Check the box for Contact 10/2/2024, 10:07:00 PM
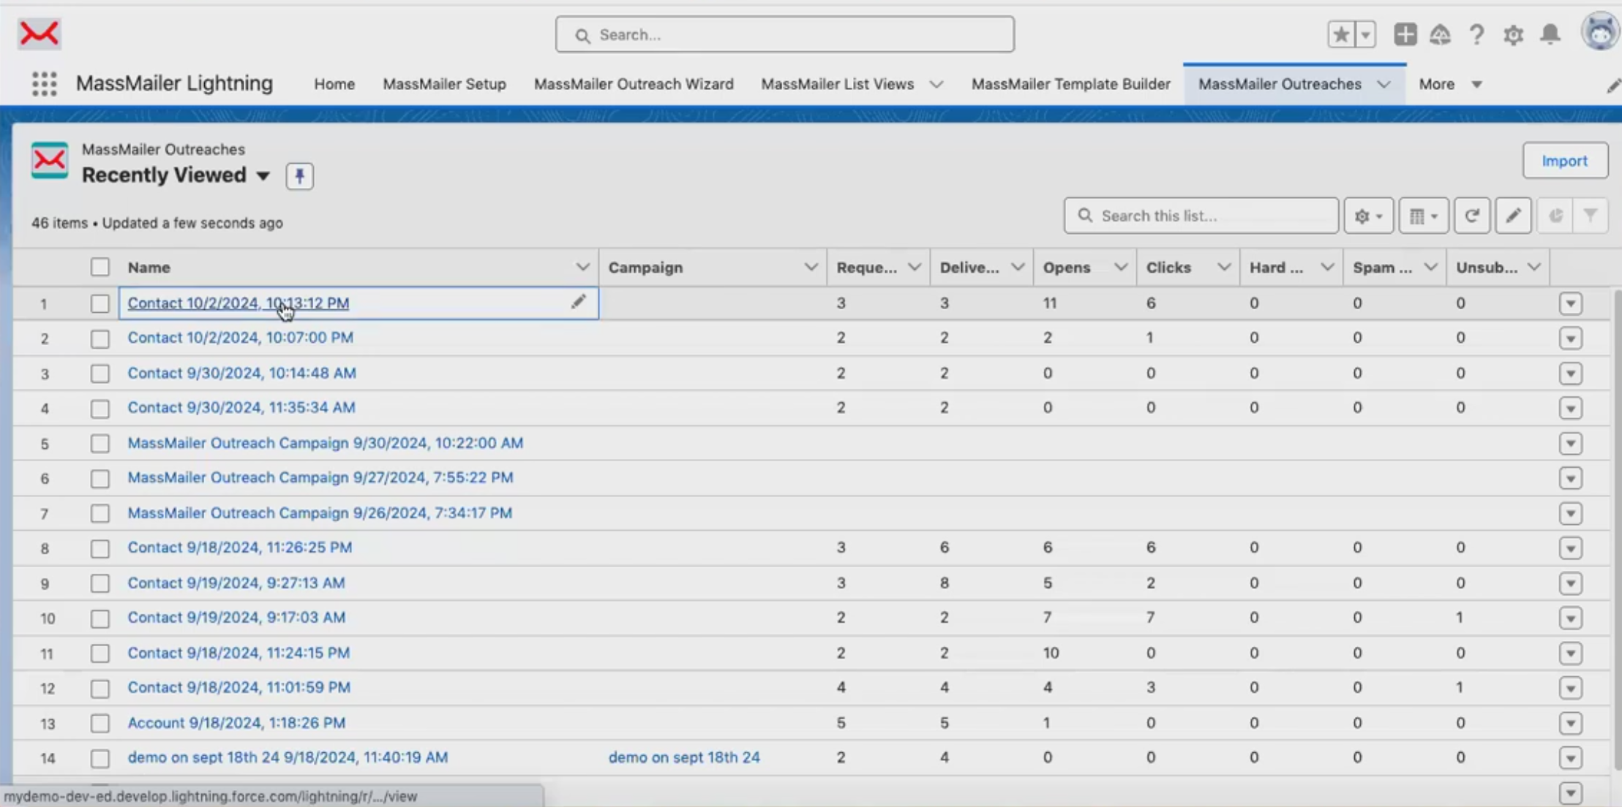The width and height of the screenshot is (1622, 807). click(x=100, y=338)
